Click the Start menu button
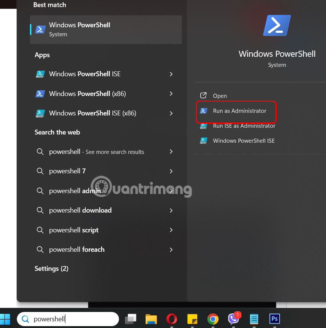Viewport: 326px width, 328px height. [5, 319]
